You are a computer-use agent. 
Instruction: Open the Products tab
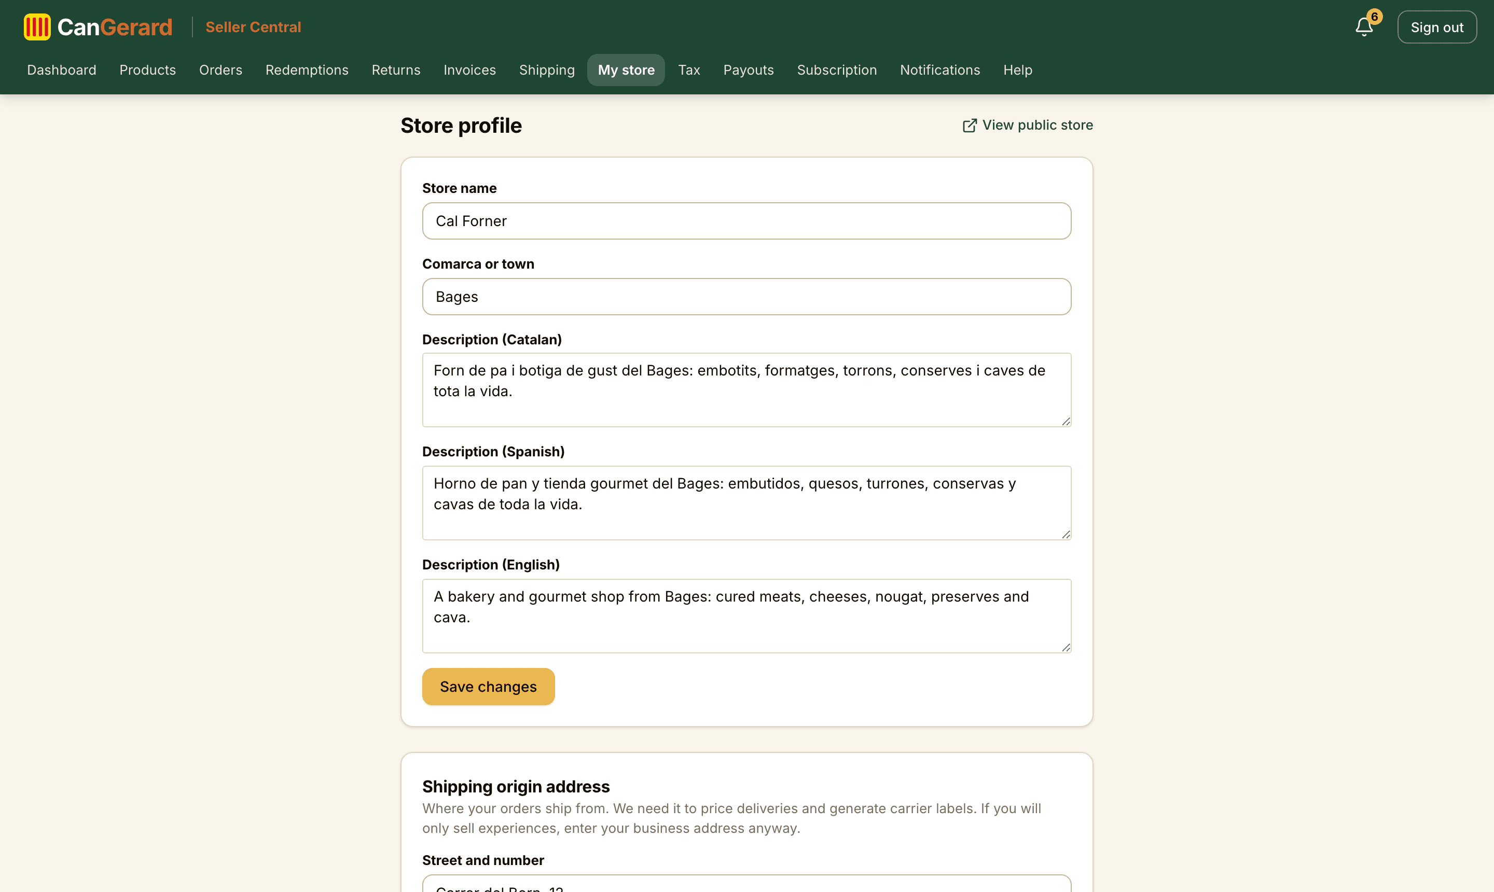click(147, 69)
